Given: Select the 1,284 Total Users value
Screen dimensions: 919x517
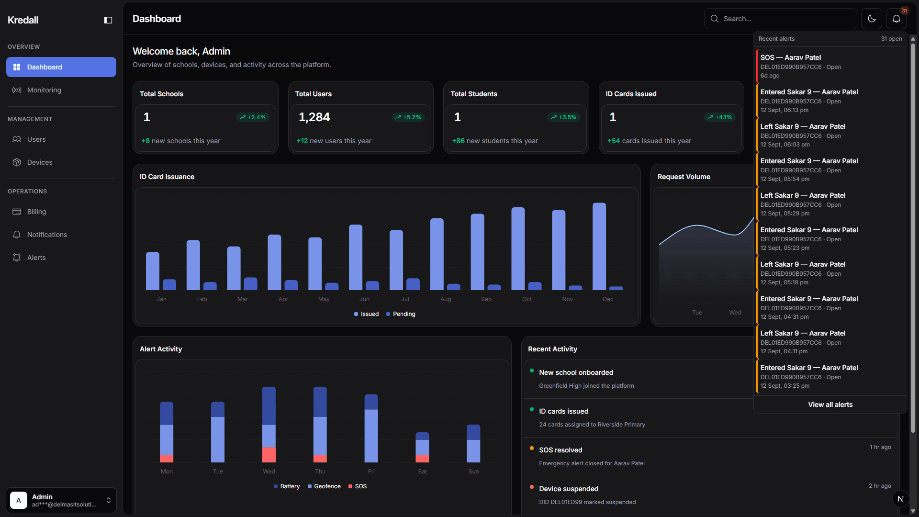Looking at the screenshot, I should click(x=314, y=117).
